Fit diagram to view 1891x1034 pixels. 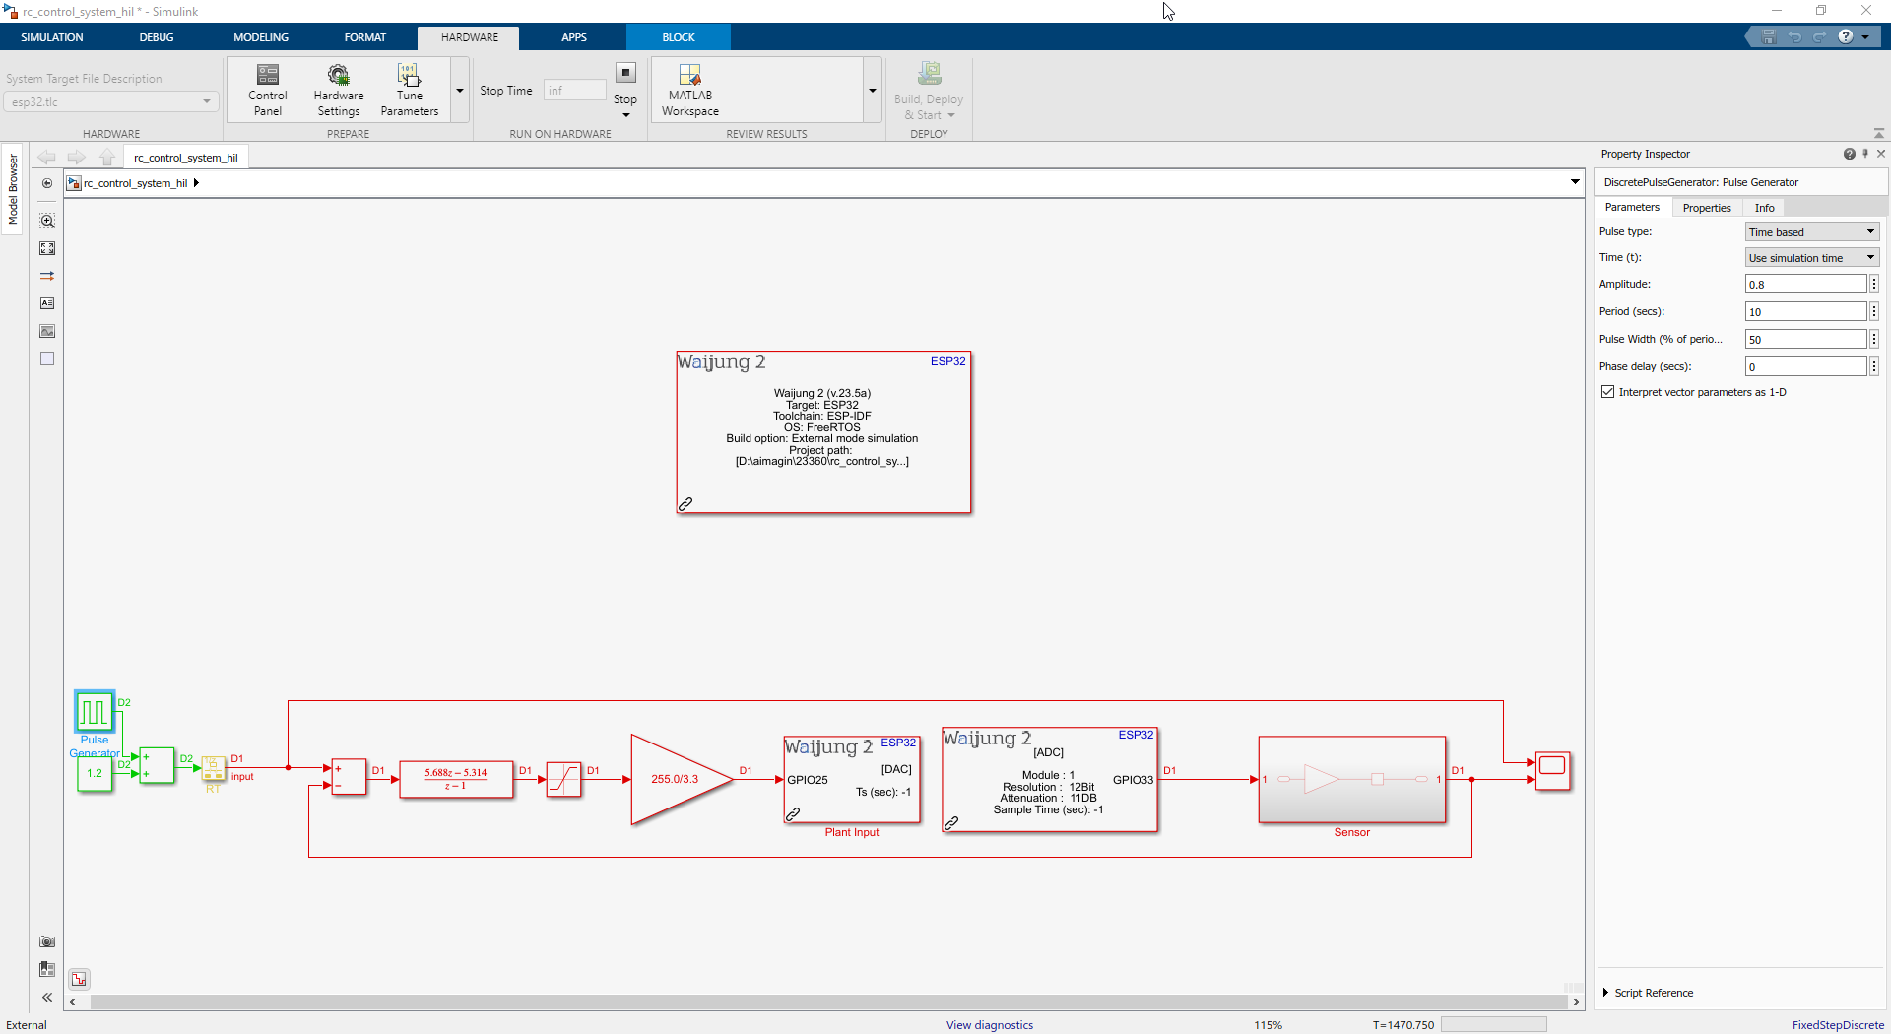(47, 248)
